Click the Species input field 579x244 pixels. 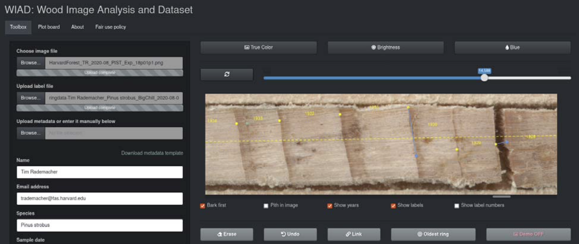coord(99,225)
